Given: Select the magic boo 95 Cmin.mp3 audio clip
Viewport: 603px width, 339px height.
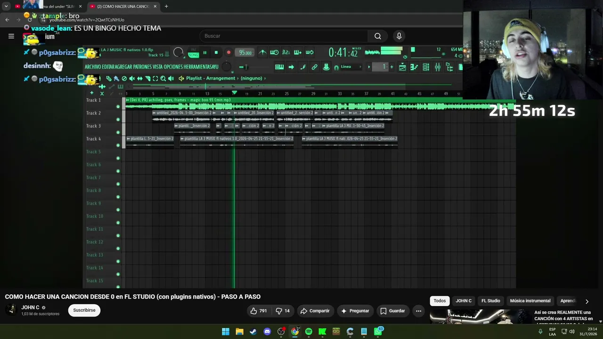Looking at the screenshot, I should click(x=320, y=104).
